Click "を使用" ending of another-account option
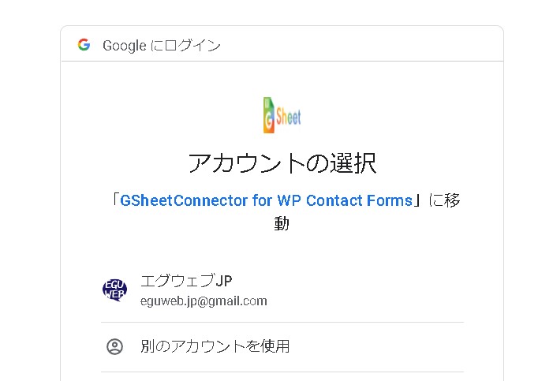This screenshot has height=381, width=538. (271, 346)
